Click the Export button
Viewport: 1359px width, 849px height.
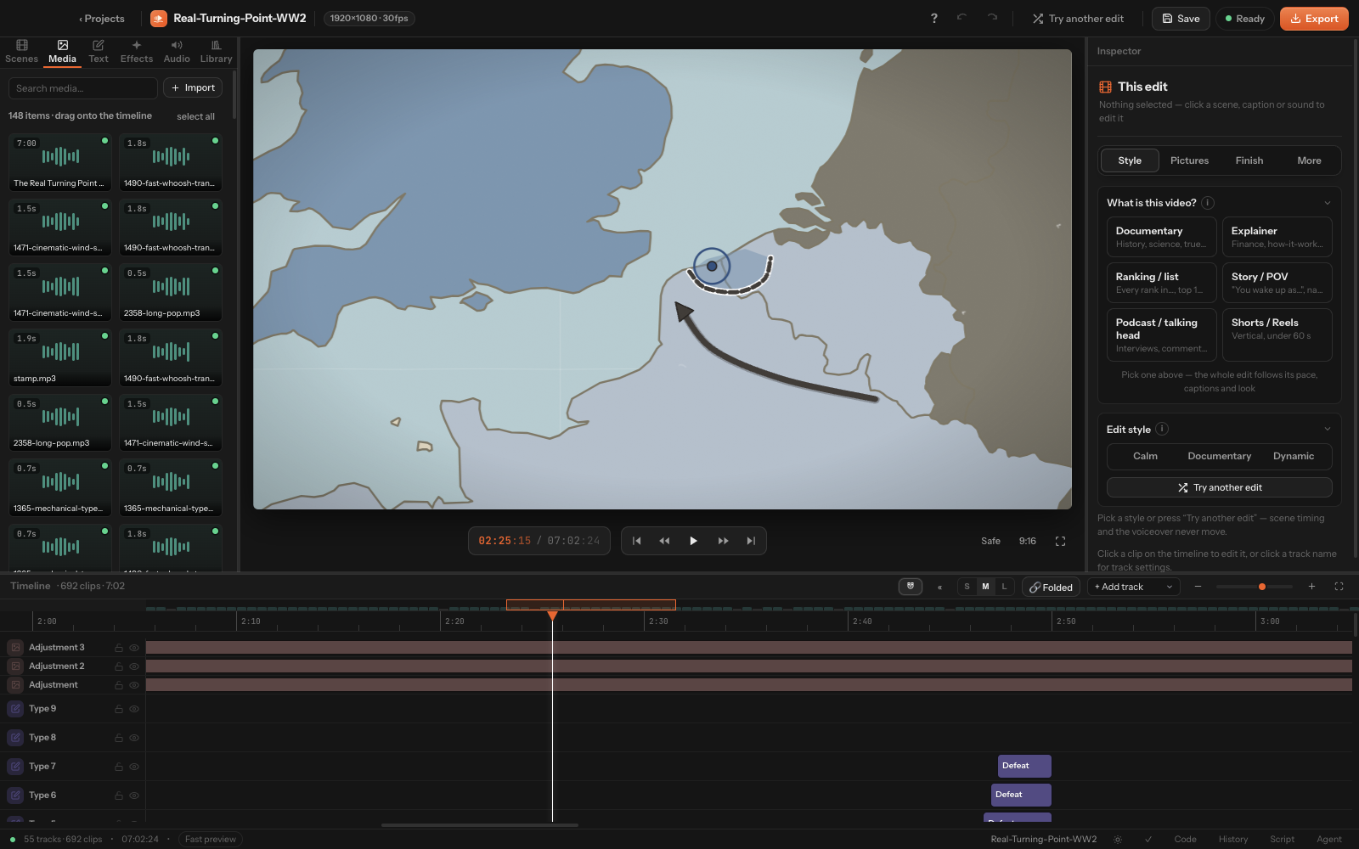click(1314, 19)
